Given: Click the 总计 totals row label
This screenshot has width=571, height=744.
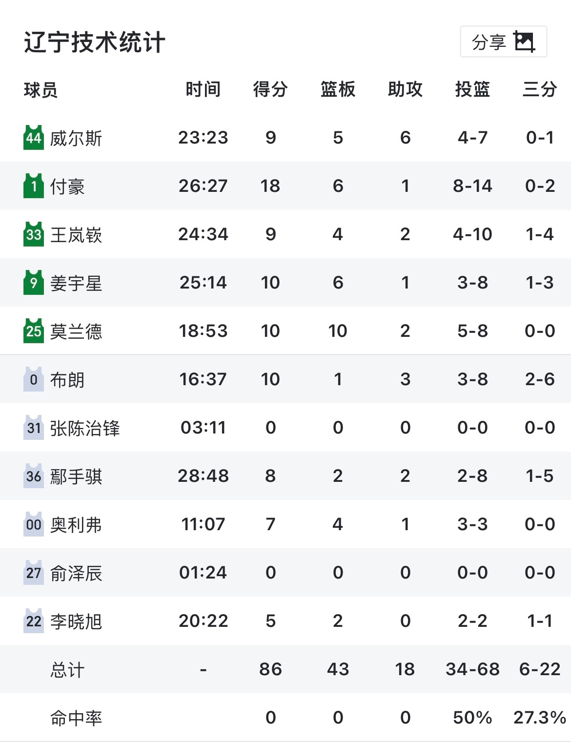Looking at the screenshot, I should [x=67, y=670].
